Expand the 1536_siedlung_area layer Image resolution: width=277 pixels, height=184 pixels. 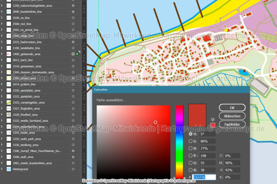[2, 145]
